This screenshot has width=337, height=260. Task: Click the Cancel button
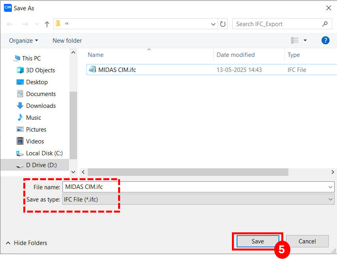pos(307,241)
